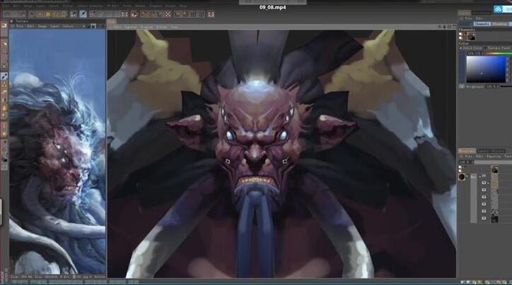Open the main Image menu

tap(28, 6)
